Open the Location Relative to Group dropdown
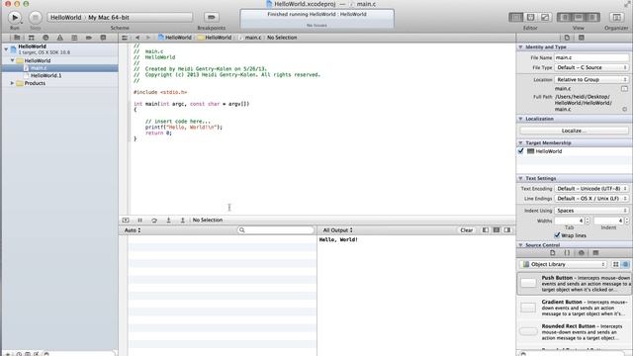 click(x=591, y=79)
